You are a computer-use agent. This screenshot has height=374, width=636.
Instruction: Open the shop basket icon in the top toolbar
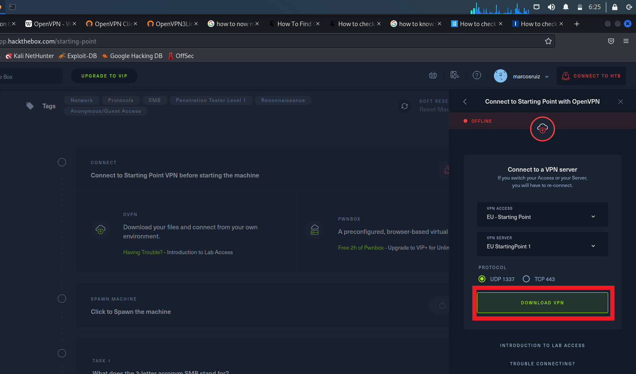tap(432, 75)
